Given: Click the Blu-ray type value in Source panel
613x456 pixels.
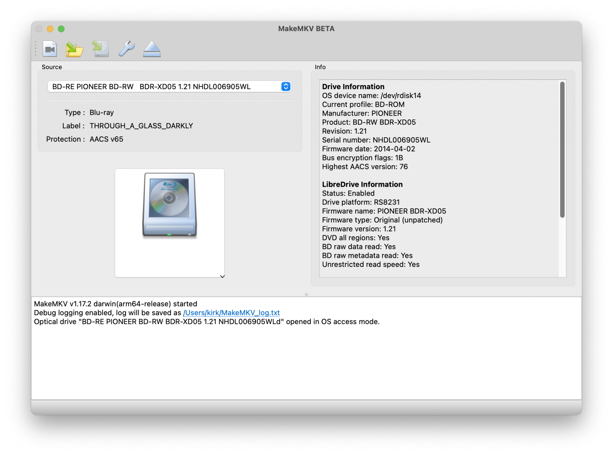Looking at the screenshot, I should click(x=102, y=112).
